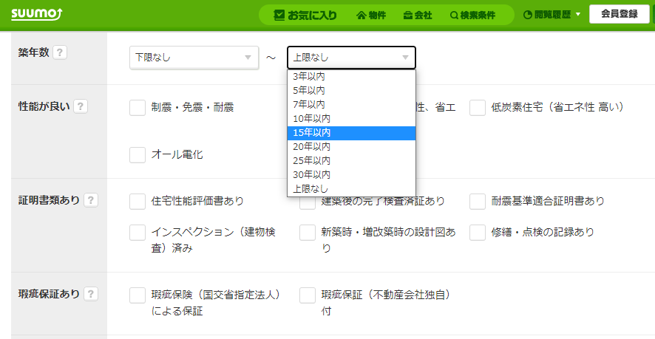Enable 修繕・点検の記録あり checkbox
This screenshot has height=339, width=655.
click(x=478, y=233)
